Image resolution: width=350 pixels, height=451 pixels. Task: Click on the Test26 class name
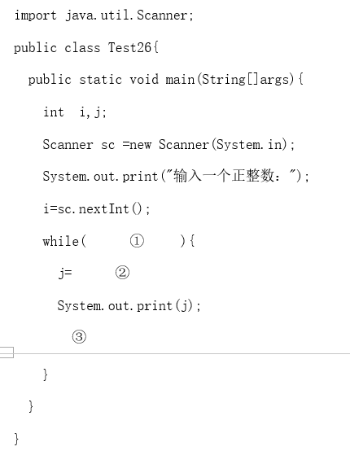[x=129, y=47]
